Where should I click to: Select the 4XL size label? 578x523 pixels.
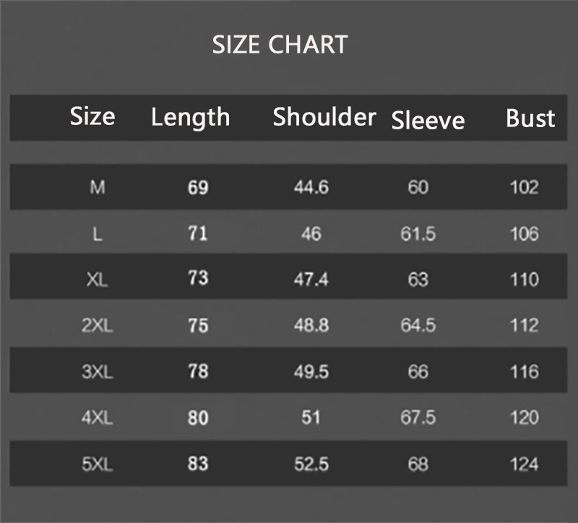coord(98,418)
